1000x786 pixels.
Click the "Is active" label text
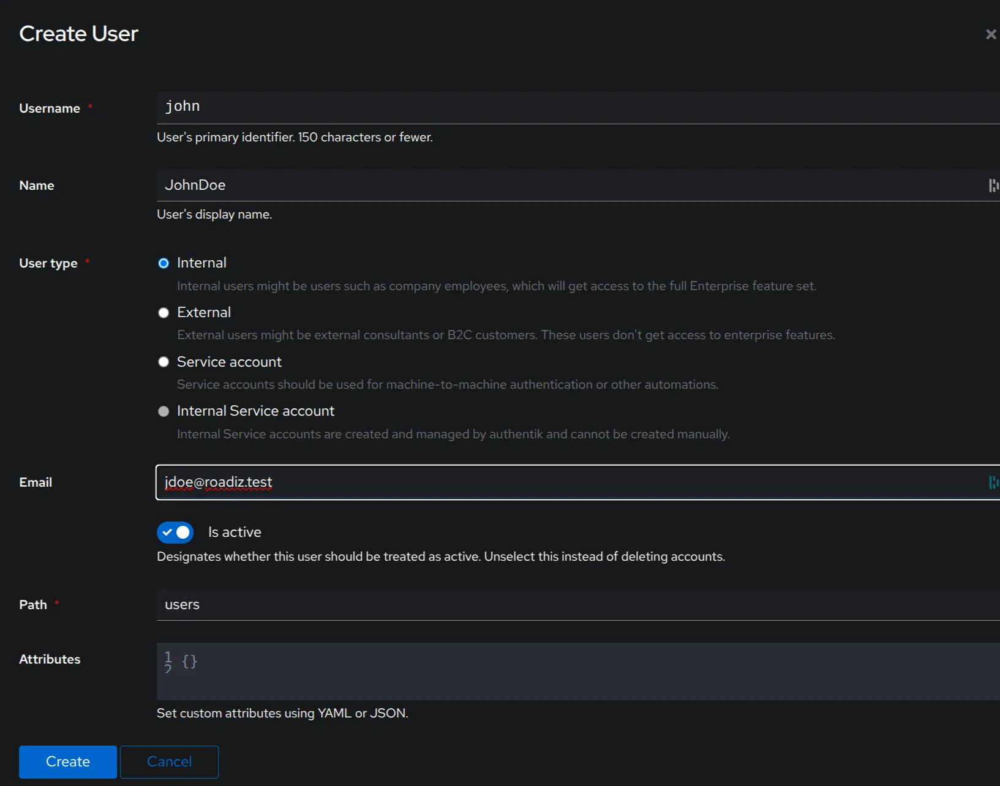(x=235, y=532)
